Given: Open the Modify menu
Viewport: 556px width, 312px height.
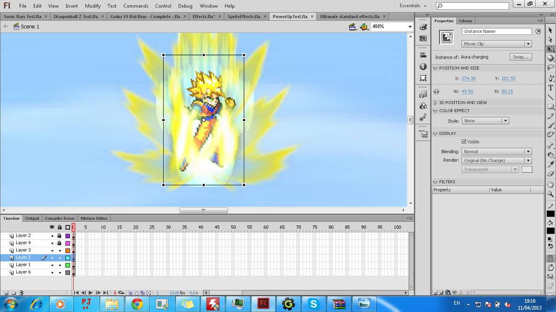Looking at the screenshot, I should [x=92, y=6].
